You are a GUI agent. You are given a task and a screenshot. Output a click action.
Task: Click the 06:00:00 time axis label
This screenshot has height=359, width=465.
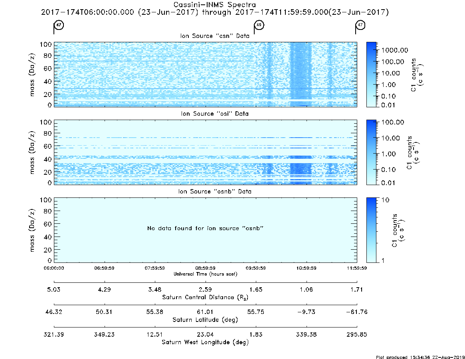tap(54, 268)
